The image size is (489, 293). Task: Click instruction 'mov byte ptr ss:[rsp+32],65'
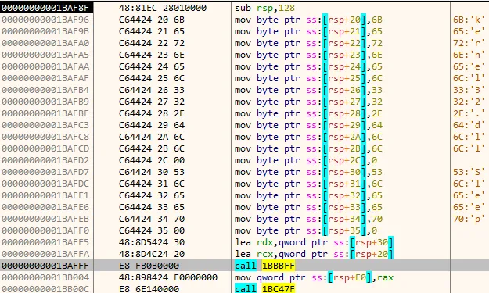pyautogui.click(x=308, y=195)
